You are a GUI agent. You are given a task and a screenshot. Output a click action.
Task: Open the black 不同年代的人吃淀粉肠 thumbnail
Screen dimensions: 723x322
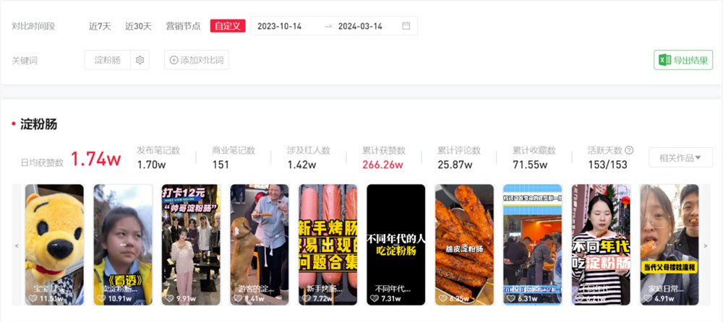[x=396, y=245]
